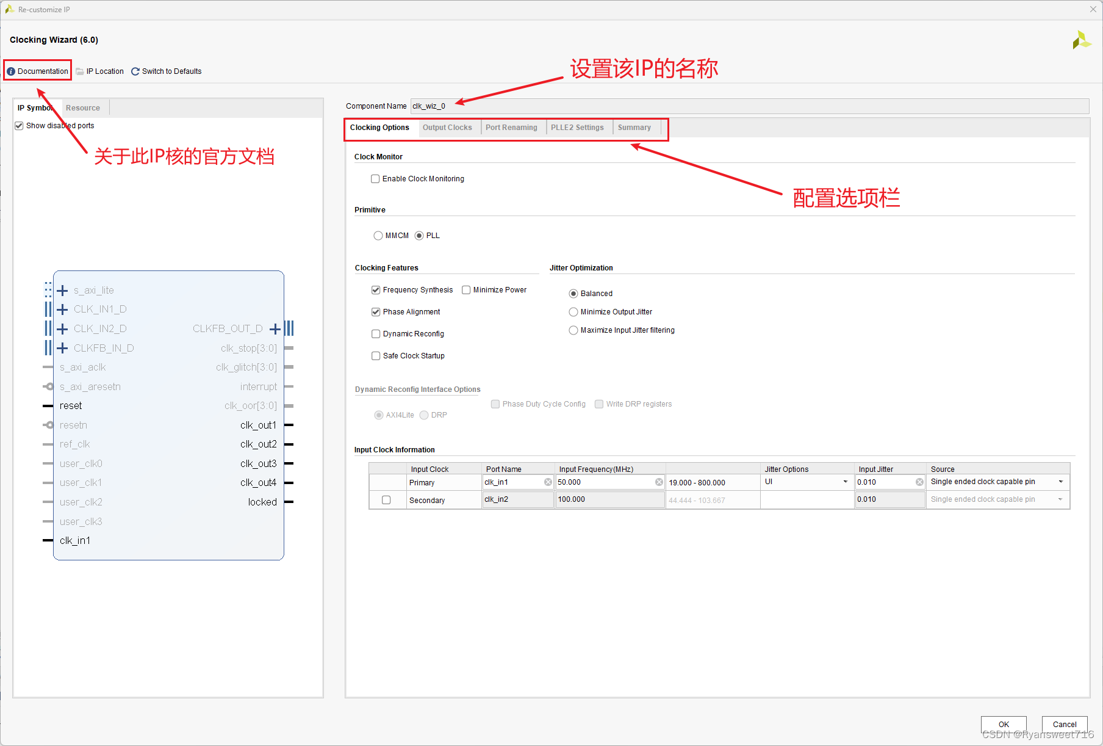Image resolution: width=1103 pixels, height=746 pixels.
Task: Switch to Output Clocks tab
Action: point(447,128)
